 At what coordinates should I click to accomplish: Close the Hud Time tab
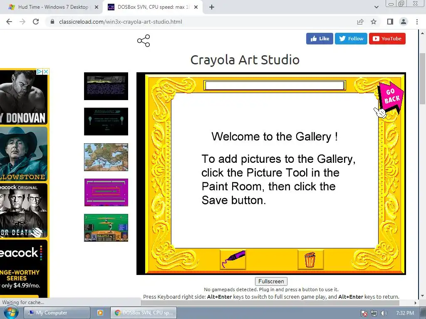tap(97, 7)
